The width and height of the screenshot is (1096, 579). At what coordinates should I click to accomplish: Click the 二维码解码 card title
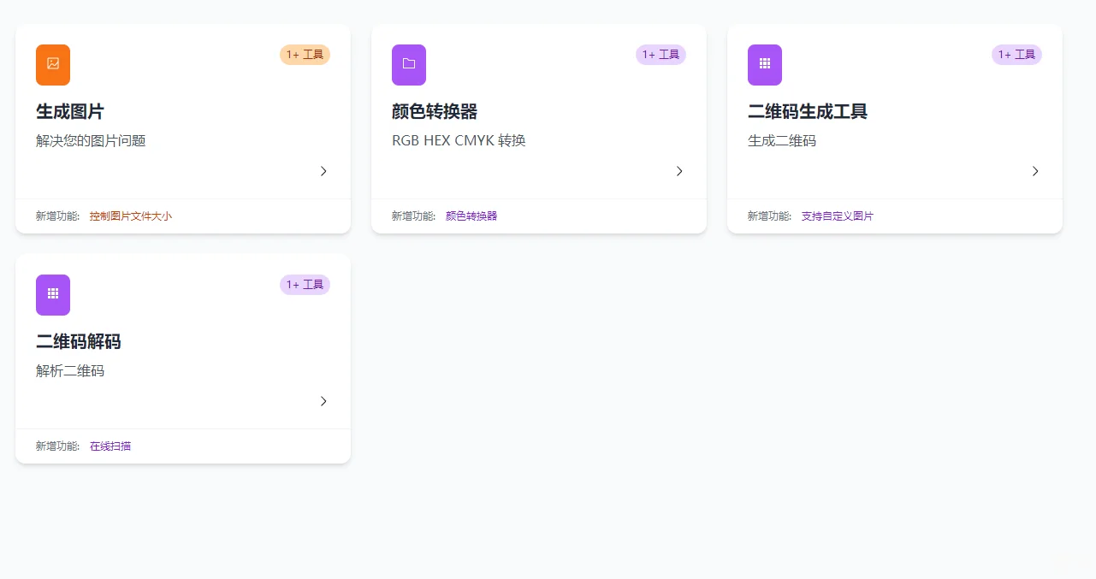(x=78, y=341)
